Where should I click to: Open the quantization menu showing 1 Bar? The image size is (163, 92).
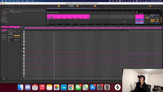[x=26, y=6]
